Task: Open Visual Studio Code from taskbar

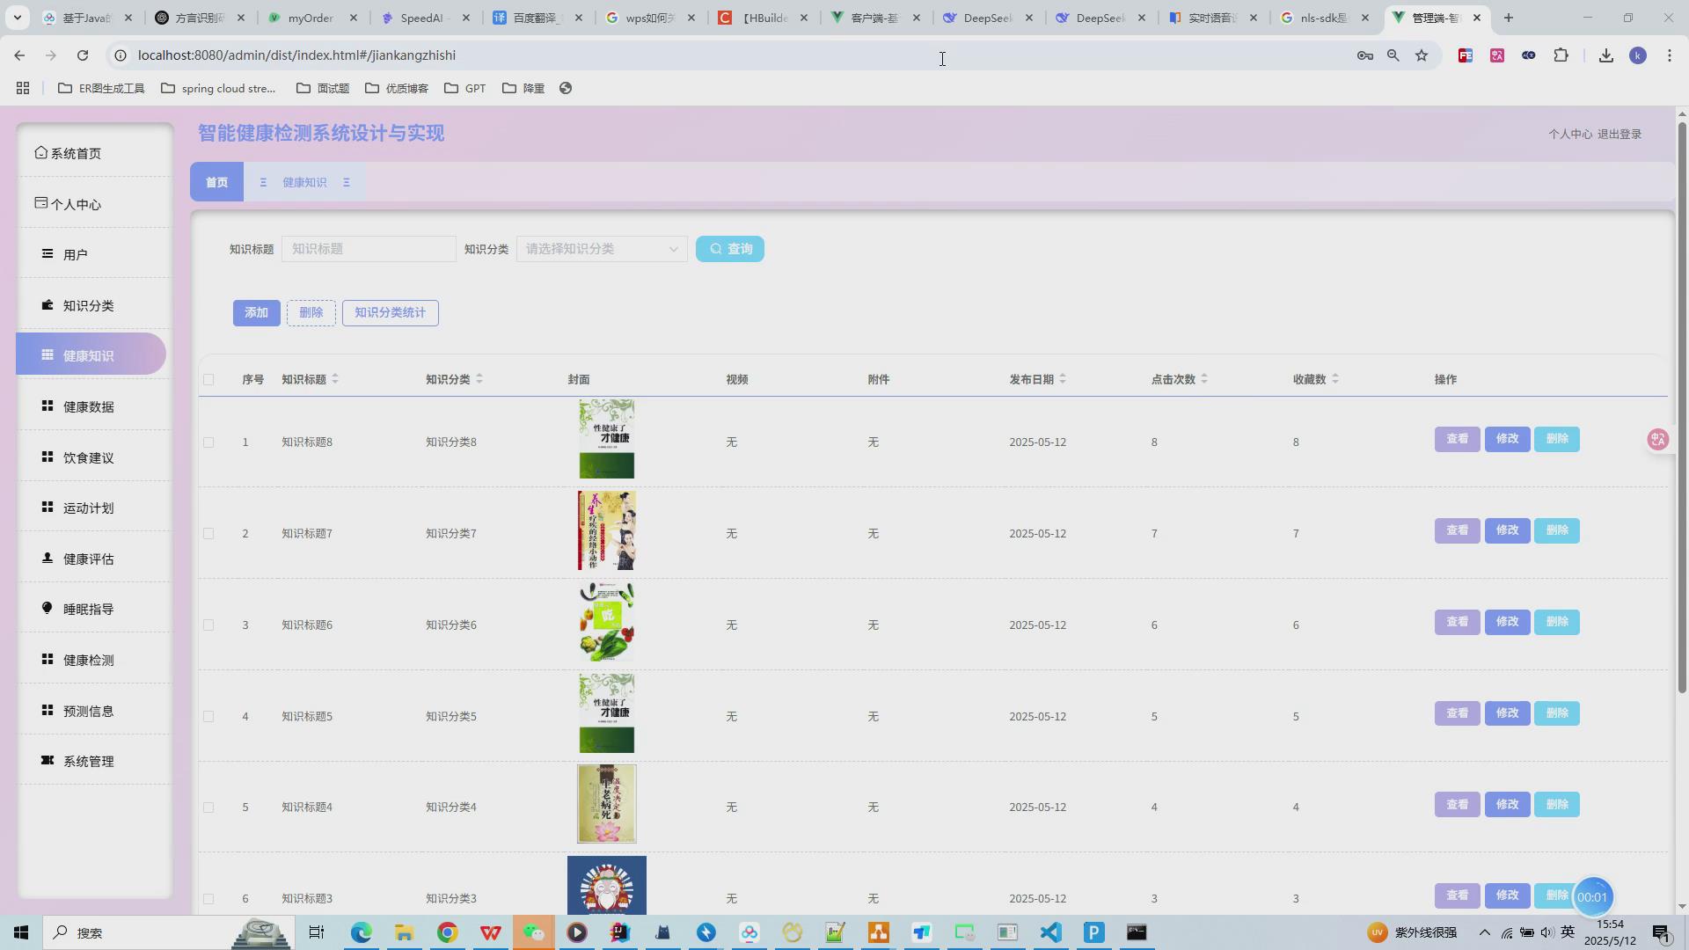Action: pos(1050,932)
